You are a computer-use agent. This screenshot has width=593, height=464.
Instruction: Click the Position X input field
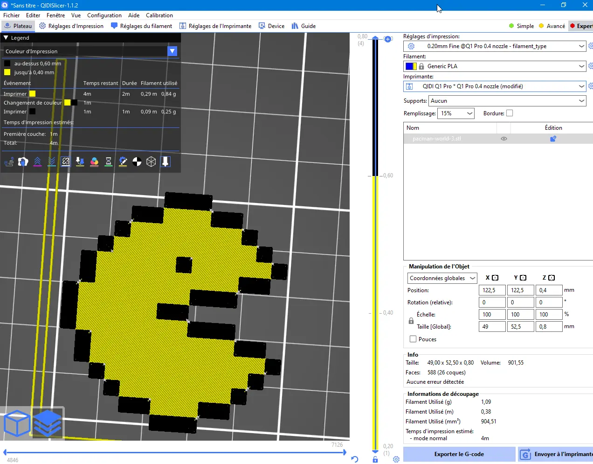[492, 290]
